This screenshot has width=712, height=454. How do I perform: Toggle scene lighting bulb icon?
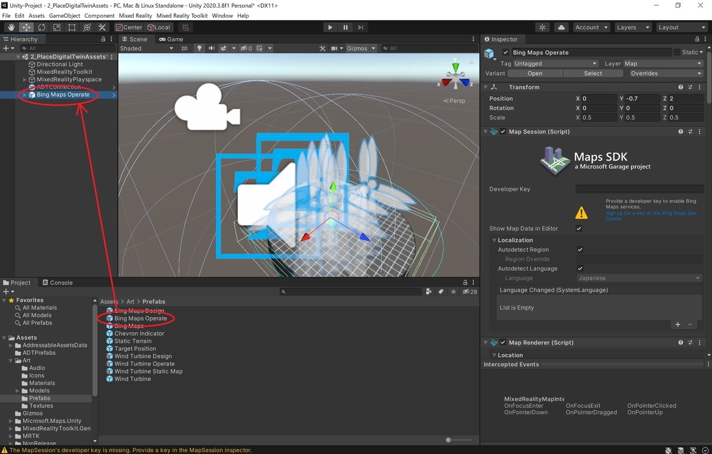(x=199, y=48)
